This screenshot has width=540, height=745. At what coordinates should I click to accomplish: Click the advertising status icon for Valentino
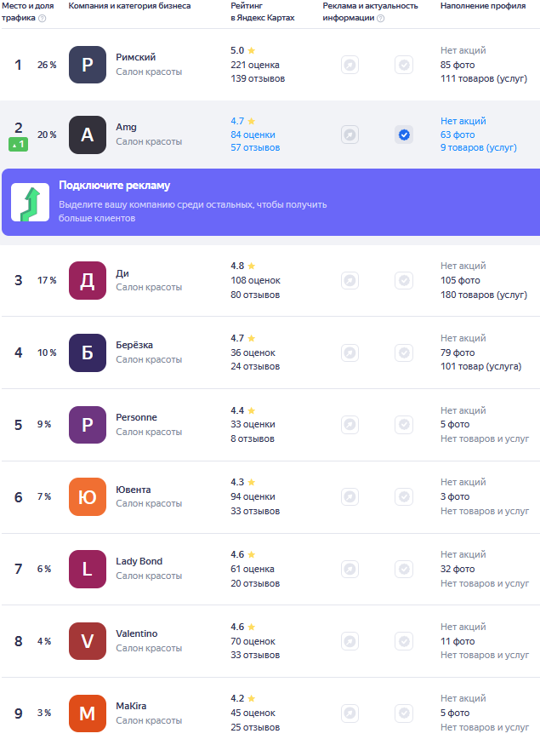(x=350, y=641)
